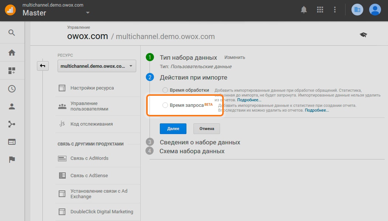
Task: Click the Тип набора данных step heading
Action: coord(188,57)
